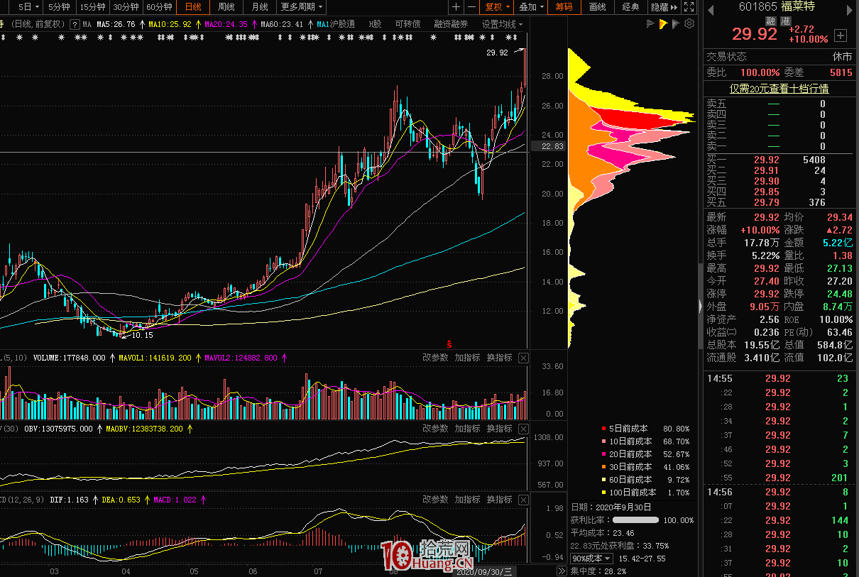This screenshot has width=859, height=577.
Task: Click MA5:26.76 indicator label
Action: 116,24
